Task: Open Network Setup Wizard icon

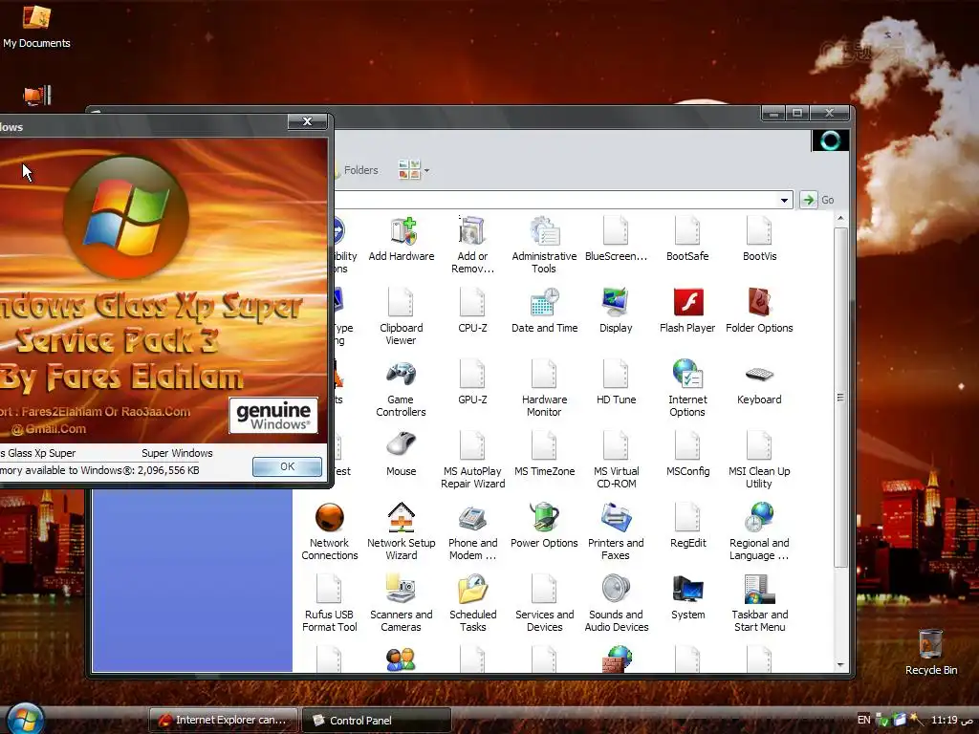Action: click(x=401, y=531)
